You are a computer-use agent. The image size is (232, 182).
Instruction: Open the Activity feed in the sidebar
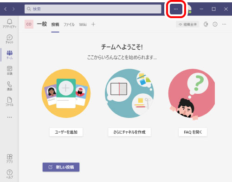(9, 24)
